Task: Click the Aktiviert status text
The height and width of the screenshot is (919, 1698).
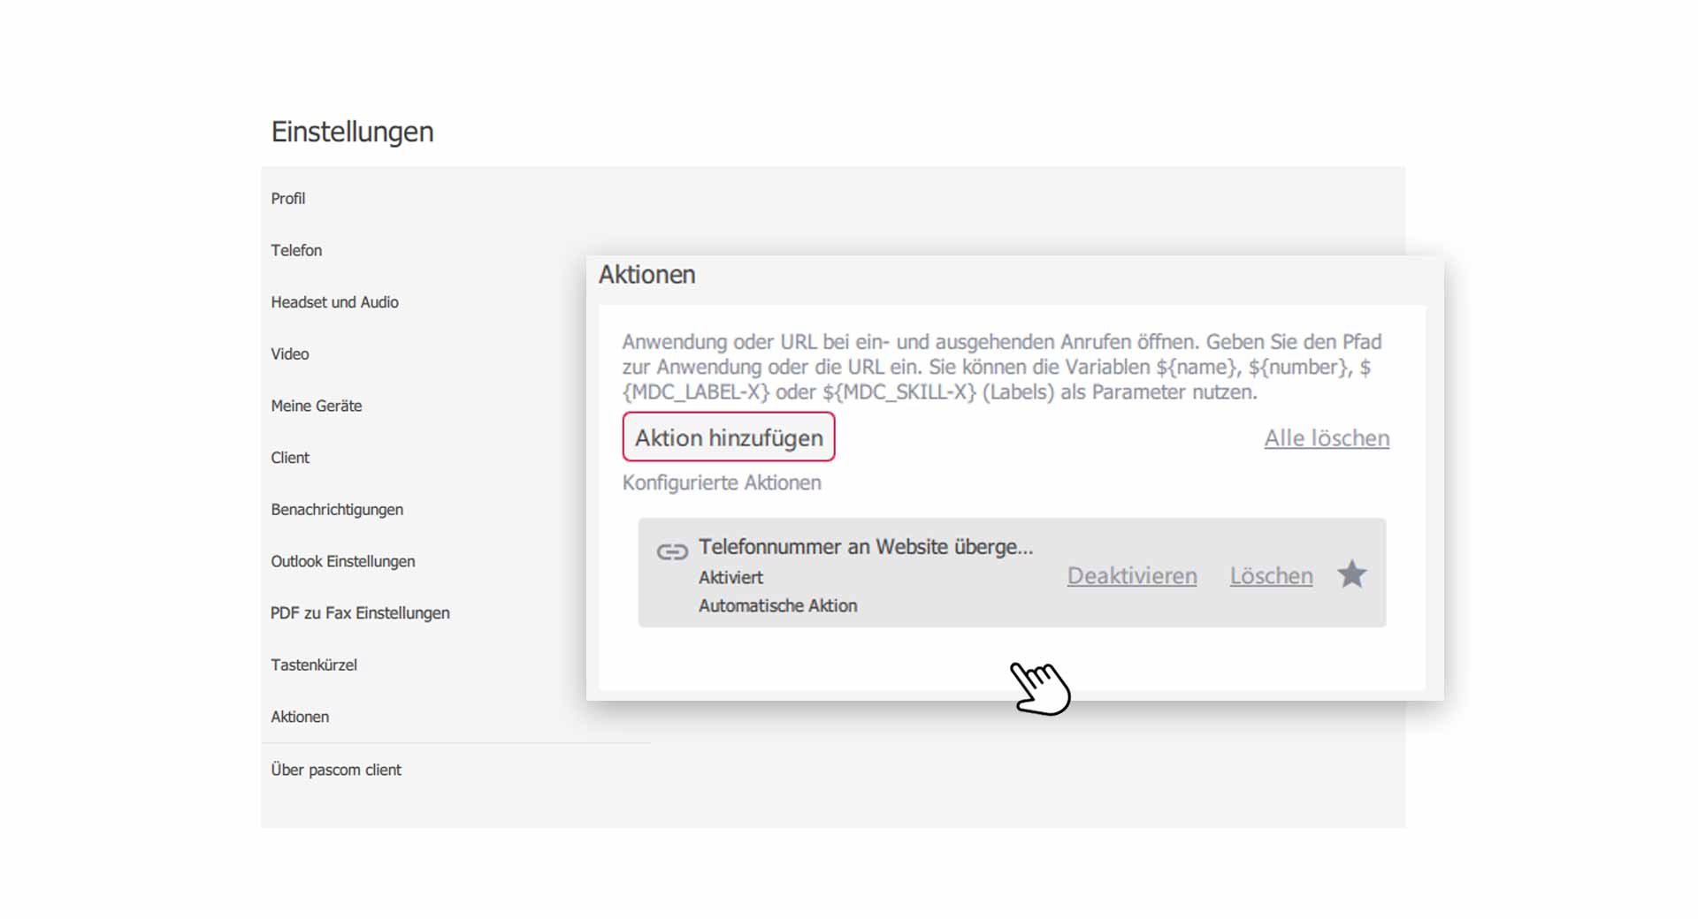Action: coord(730,578)
